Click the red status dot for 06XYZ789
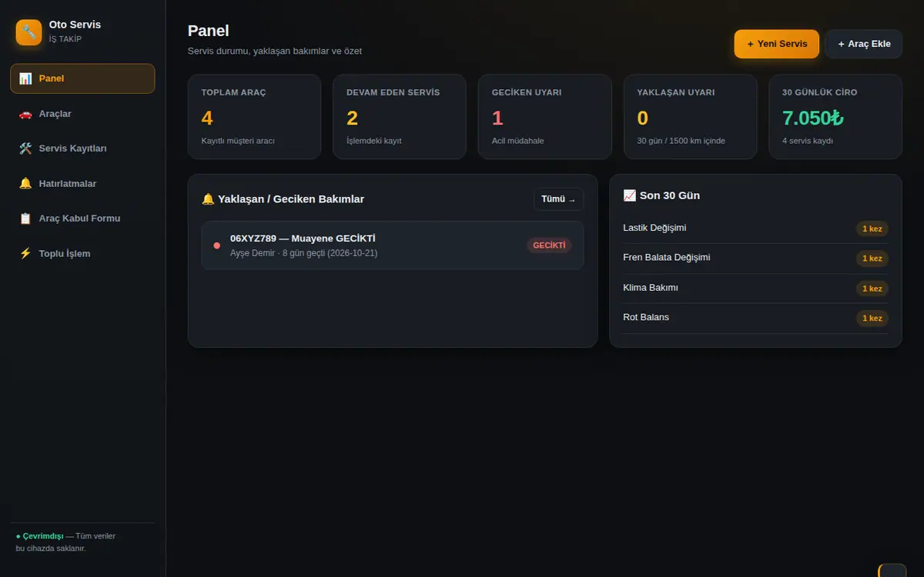 pyautogui.click(x=217, y=245)
